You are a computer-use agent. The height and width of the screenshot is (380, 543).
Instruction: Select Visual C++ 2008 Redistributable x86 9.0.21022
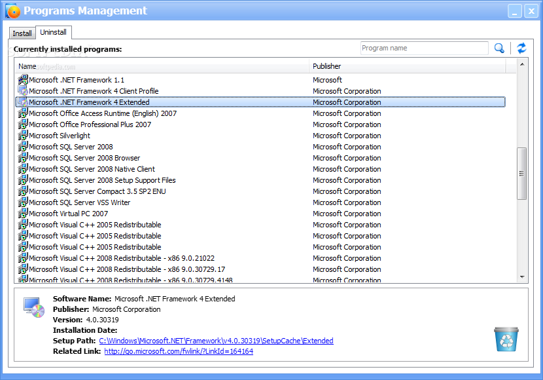(x=260, y=258)
